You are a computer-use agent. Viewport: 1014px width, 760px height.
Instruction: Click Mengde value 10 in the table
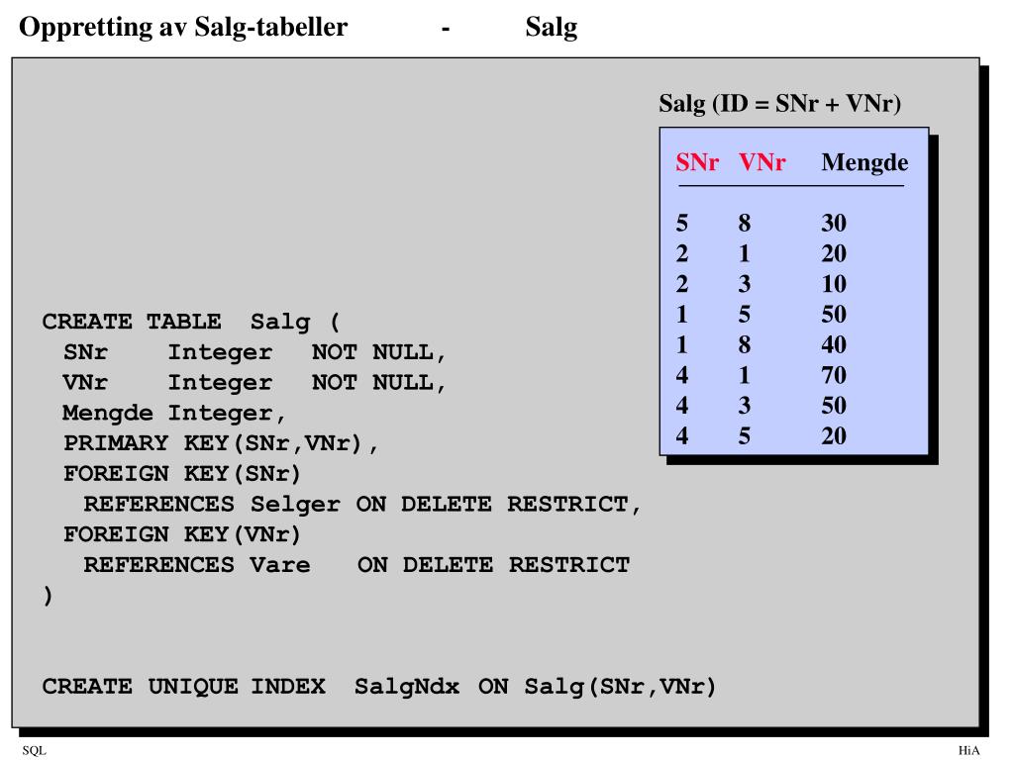[x=834, y=284]
